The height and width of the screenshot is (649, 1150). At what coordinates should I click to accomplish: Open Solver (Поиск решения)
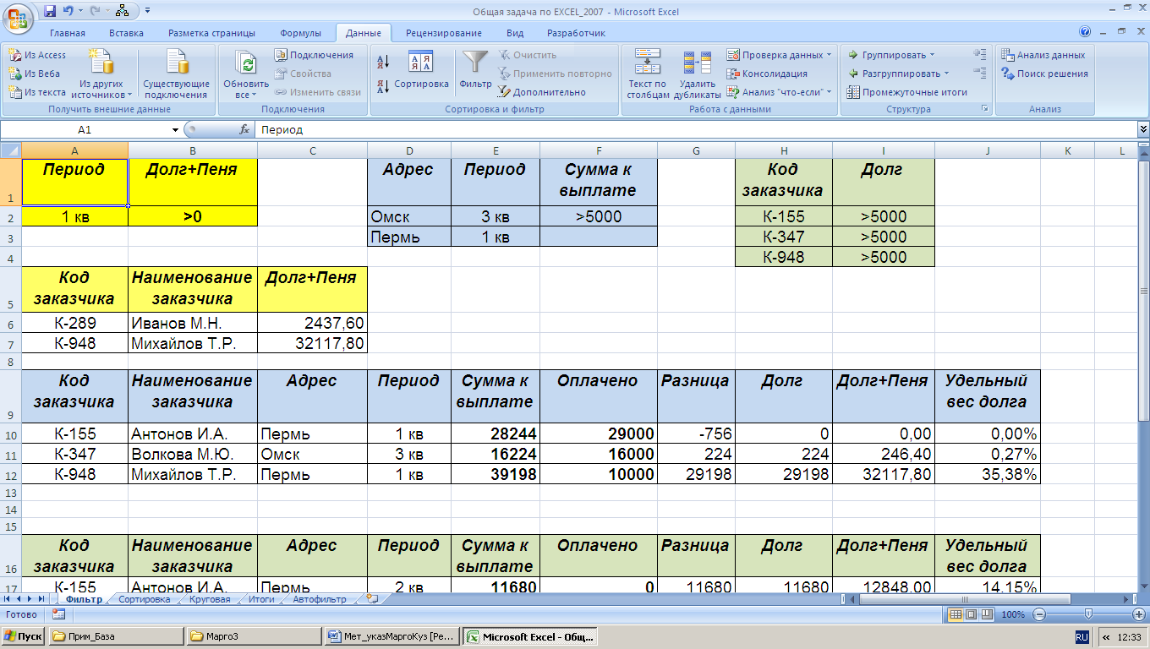click(1044, 74)
